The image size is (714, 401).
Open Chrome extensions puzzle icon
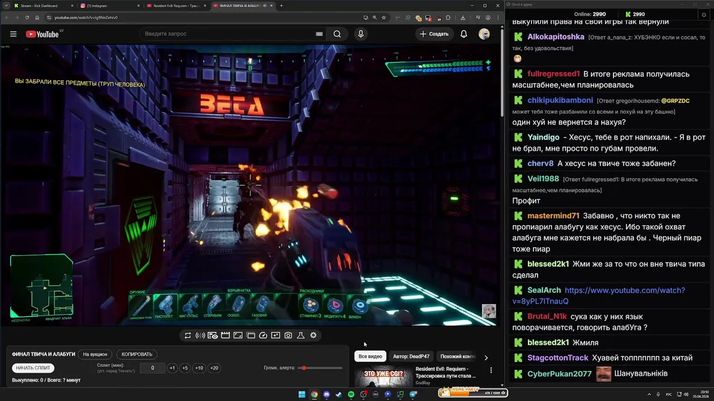point(448,17)
